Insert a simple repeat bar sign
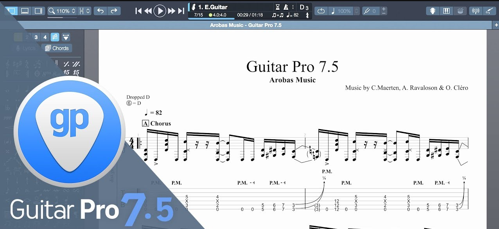The image size is (499, 229). 66,64
